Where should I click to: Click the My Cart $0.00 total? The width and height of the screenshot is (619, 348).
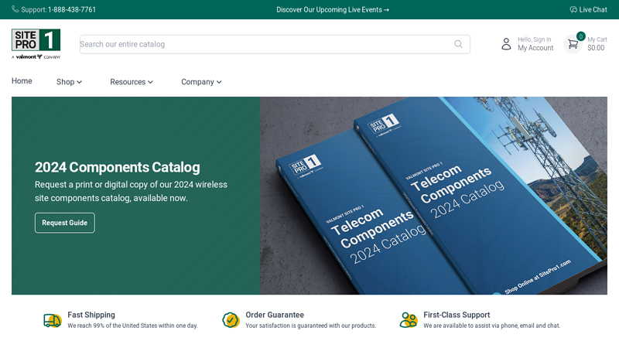point(597,44)
